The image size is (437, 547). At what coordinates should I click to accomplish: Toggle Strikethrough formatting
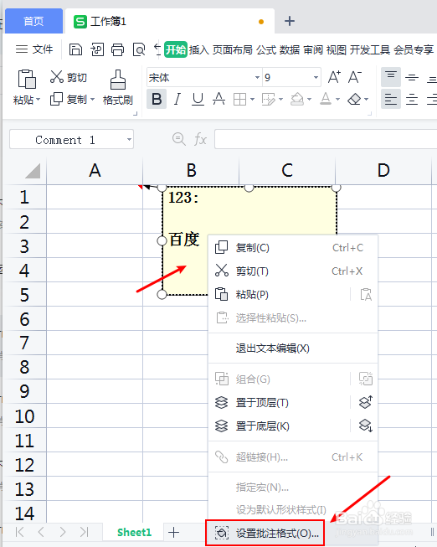coord(218,99)
